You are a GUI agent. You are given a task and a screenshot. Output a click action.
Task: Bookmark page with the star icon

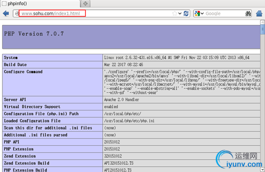175,13
